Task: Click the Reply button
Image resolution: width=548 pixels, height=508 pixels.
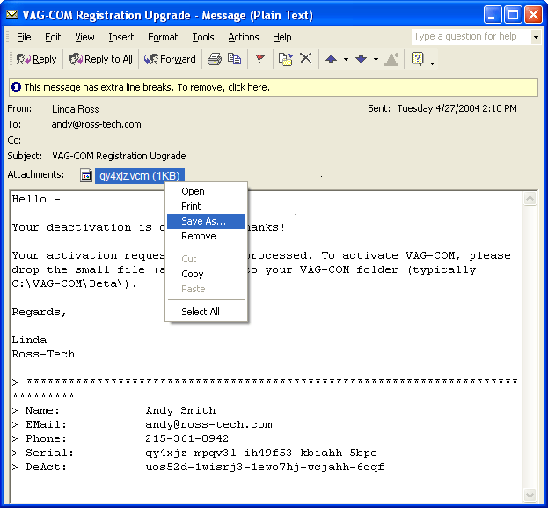Action: pos(36,59)
